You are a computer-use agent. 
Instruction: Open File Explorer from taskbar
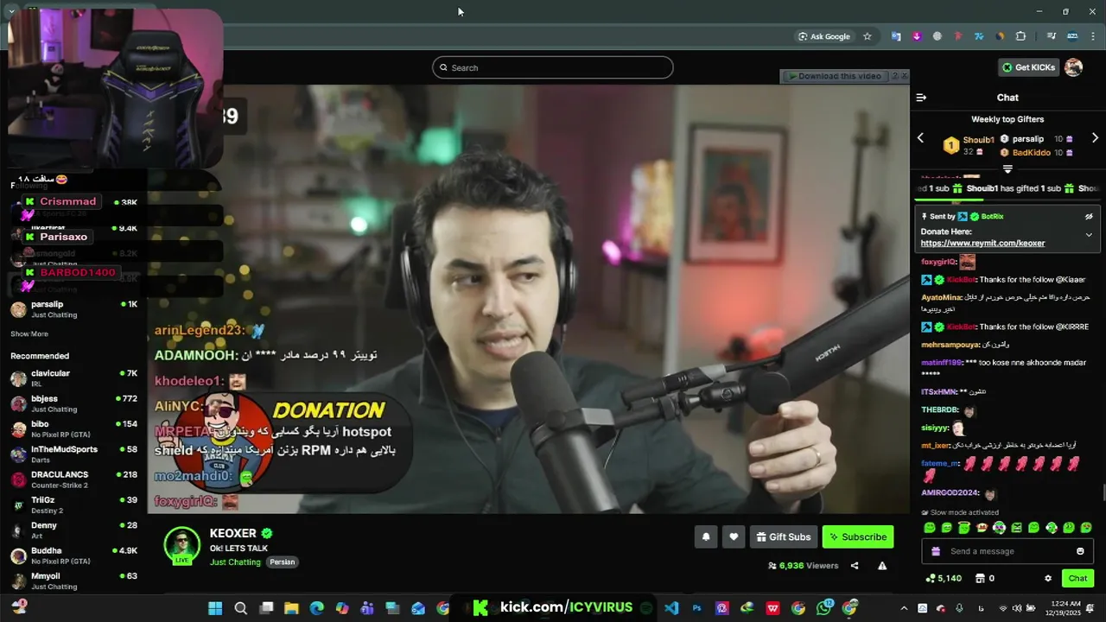tap(291, 608)
